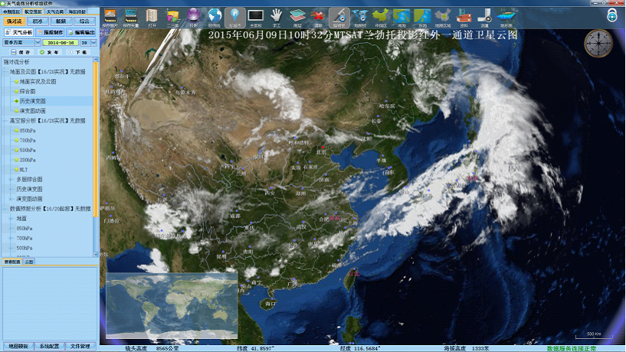The height and width of the screenshot is (352, 626).
Task: Switch to 三维 3D view icon
Action: point(173,18)
